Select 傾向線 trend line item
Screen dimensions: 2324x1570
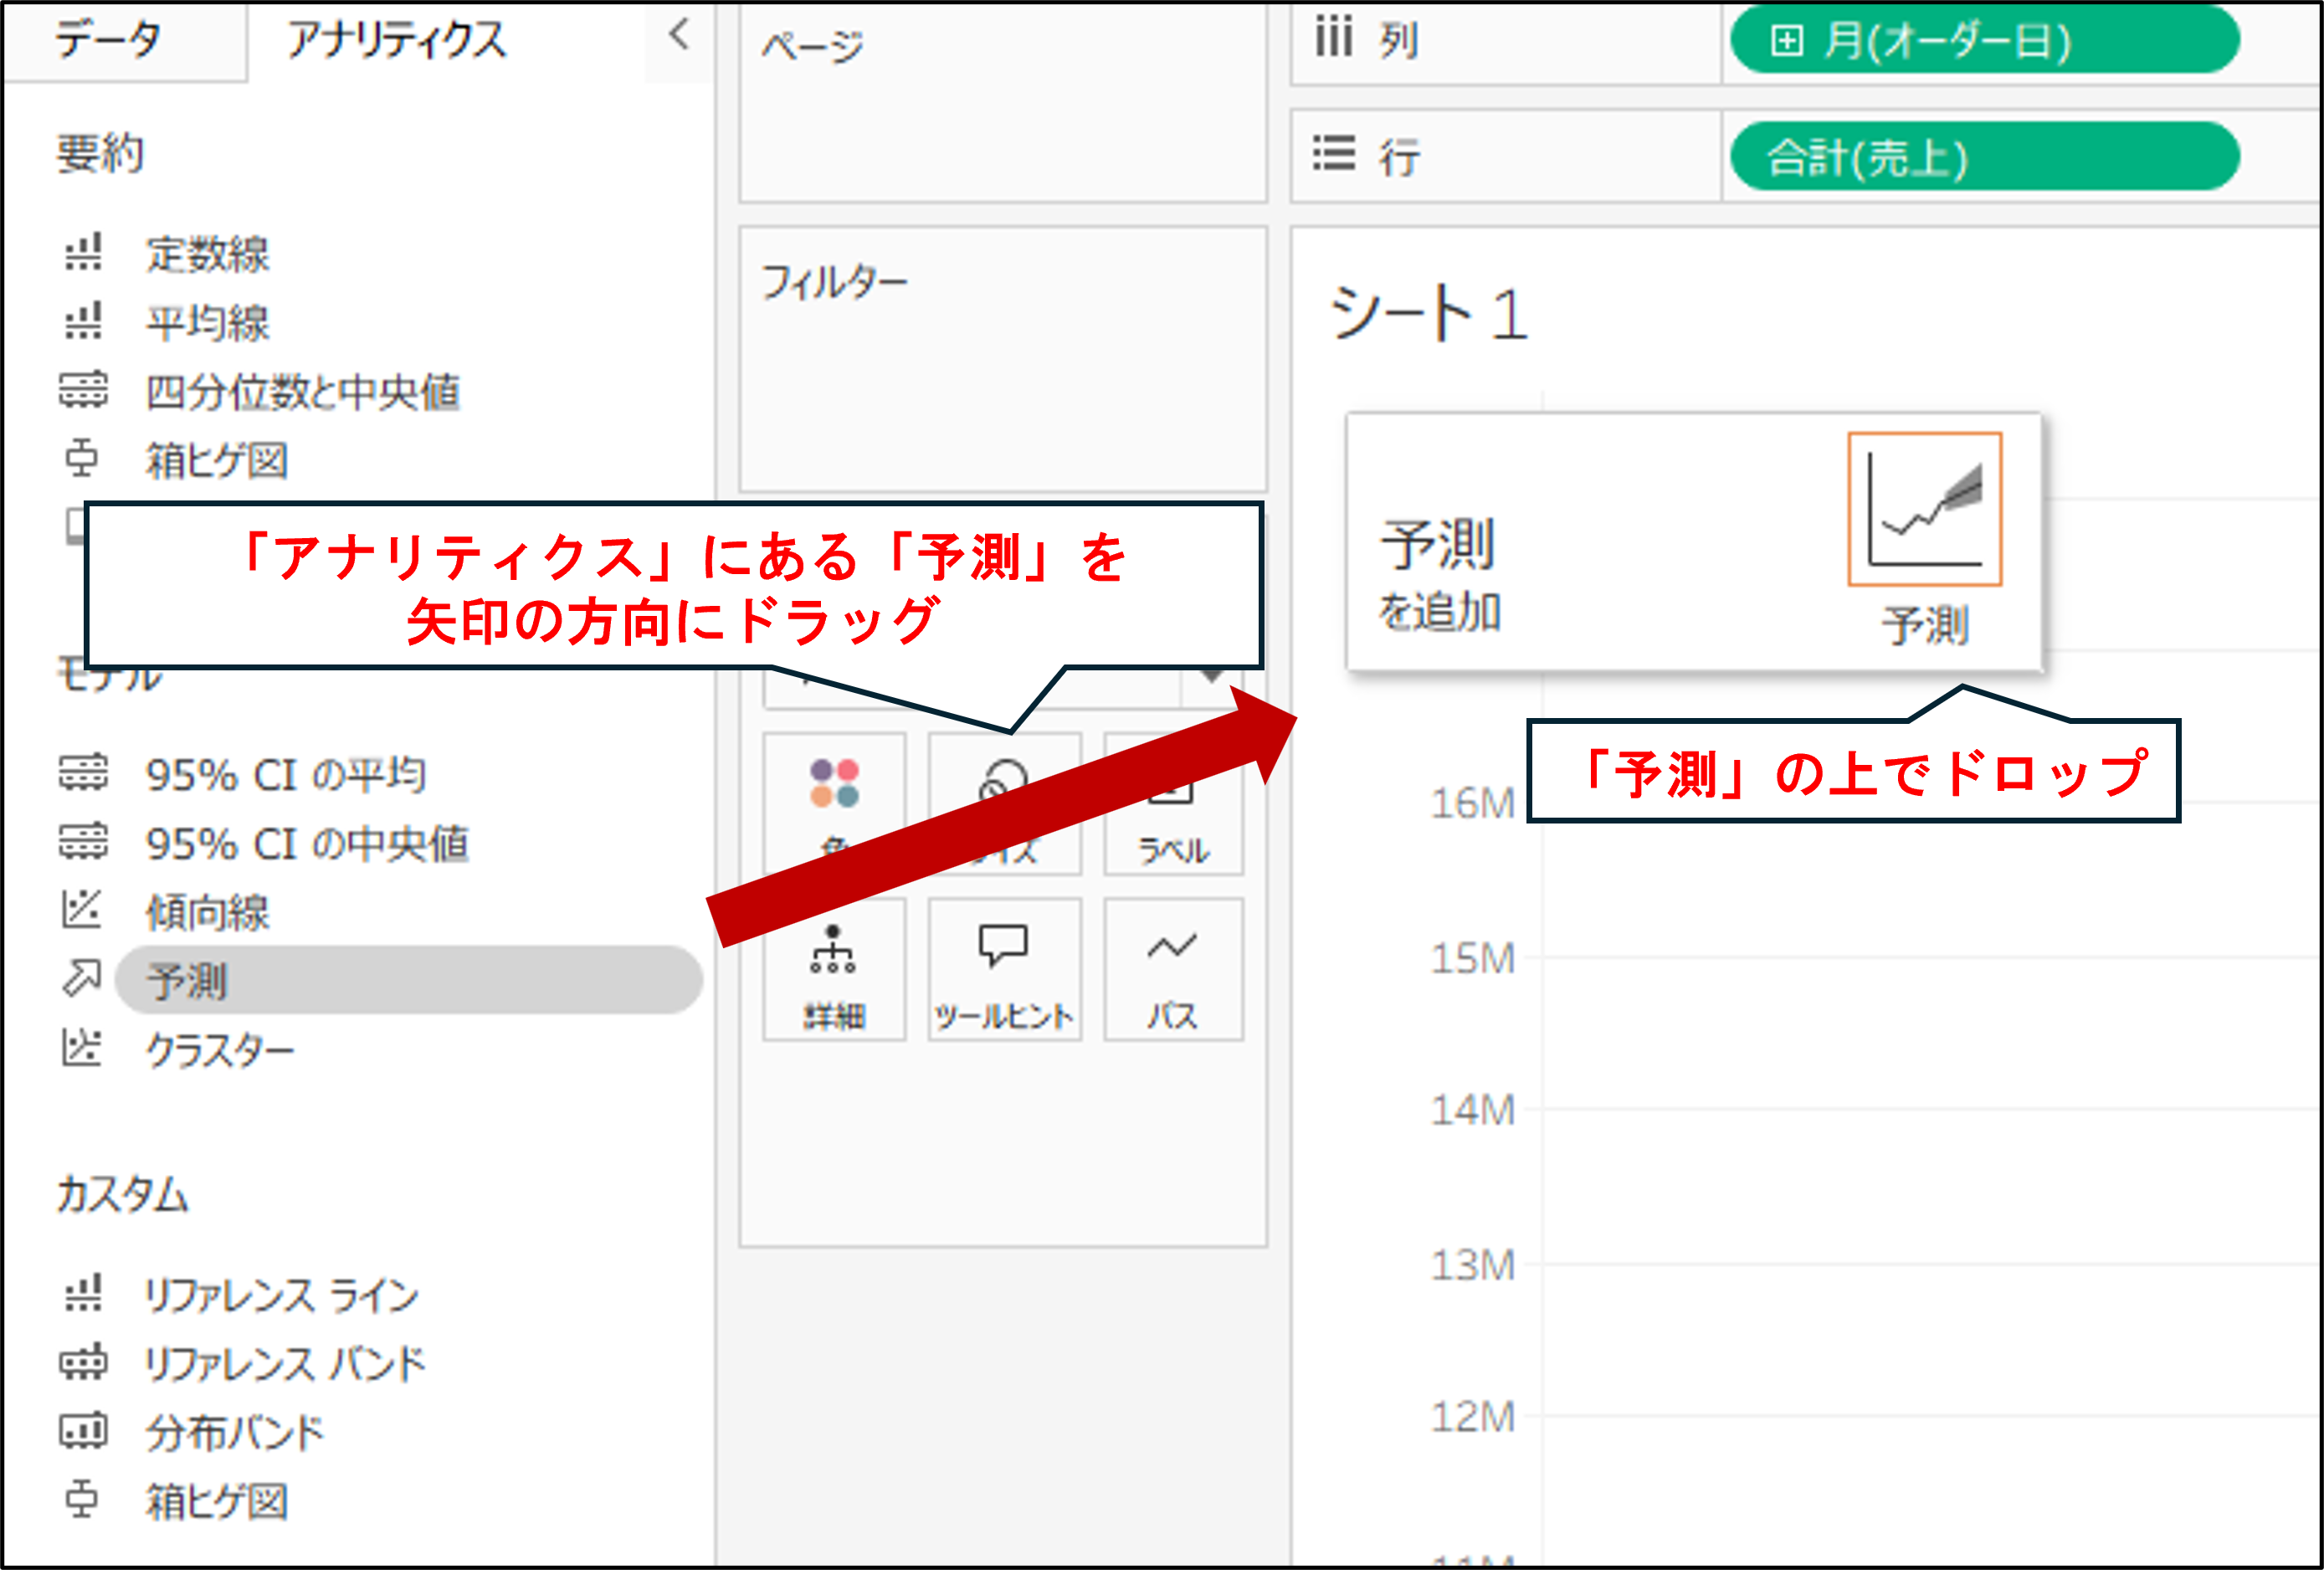[208, 912]
